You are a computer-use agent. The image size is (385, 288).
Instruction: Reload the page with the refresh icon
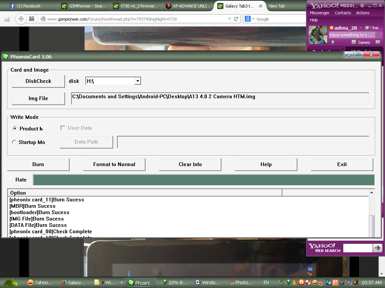[x=236, y=19]
